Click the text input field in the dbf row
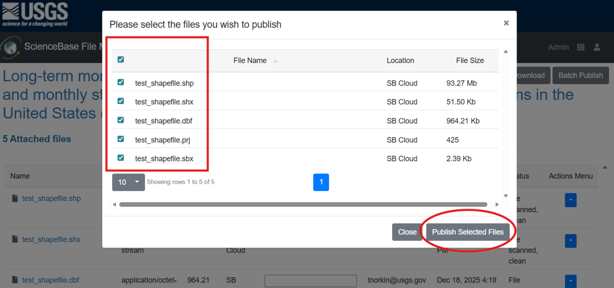 click(x=310, y=281)
